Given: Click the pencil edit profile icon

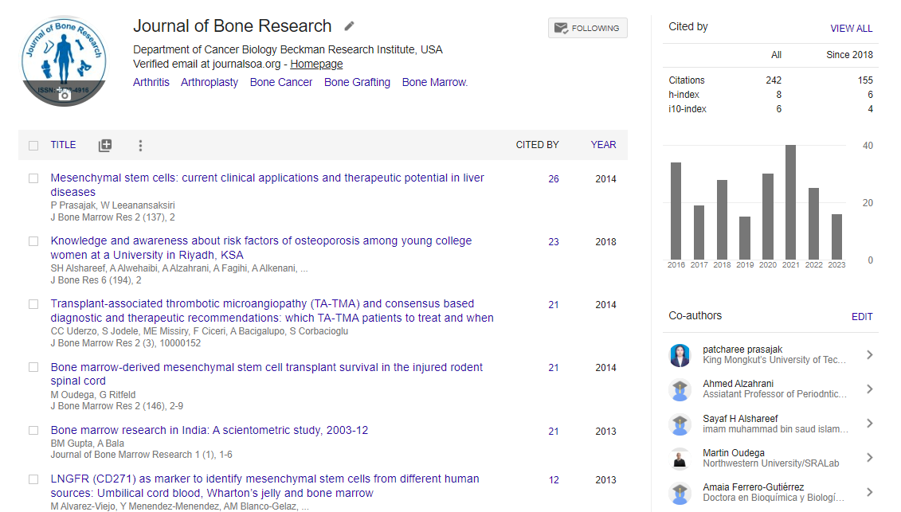Looking at the screenshot, I should tap(349, 26).
